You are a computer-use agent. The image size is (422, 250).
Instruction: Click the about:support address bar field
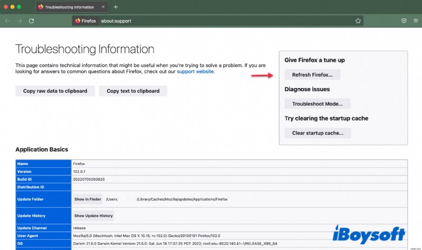pos(211,21)
